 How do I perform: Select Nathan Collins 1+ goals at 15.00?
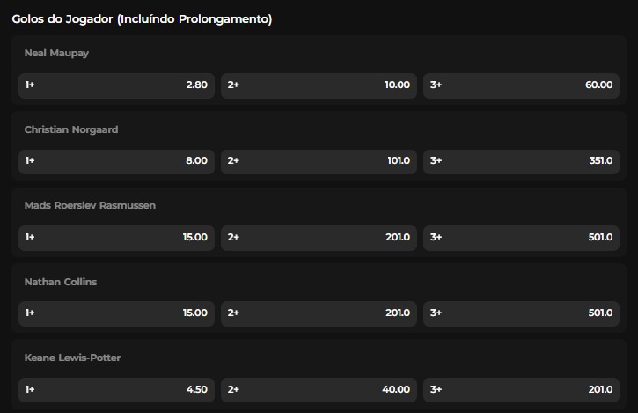tap(116, 313)
